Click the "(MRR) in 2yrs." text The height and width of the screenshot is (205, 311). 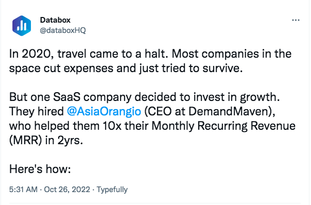[46, 140]
